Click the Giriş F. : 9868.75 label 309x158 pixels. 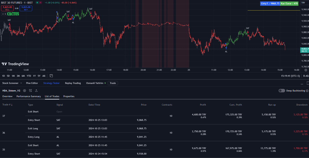click(270, 4)
